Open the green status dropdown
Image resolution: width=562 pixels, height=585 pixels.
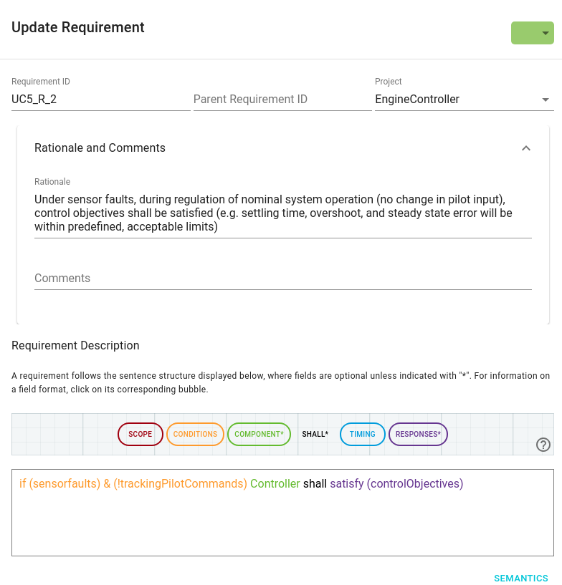[532, 33]
